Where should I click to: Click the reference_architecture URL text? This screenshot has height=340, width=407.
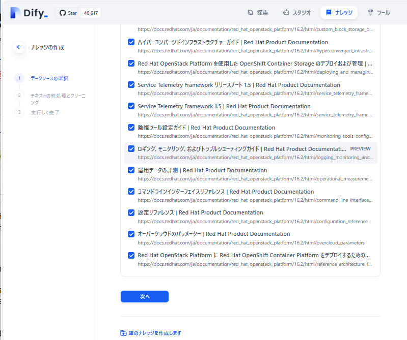(255, 264)
